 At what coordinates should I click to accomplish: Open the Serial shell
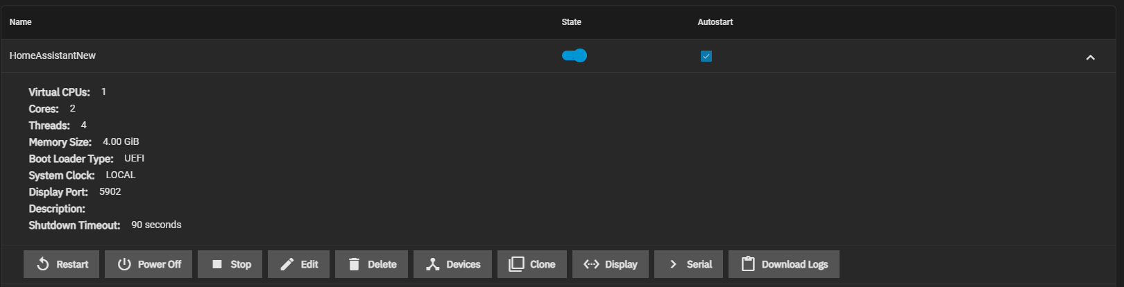point(688,264)
